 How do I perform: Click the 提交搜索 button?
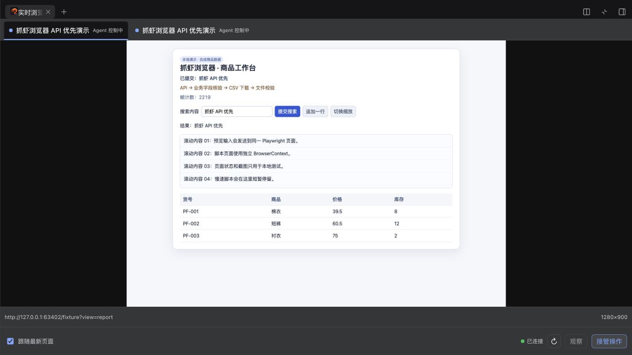287,111
